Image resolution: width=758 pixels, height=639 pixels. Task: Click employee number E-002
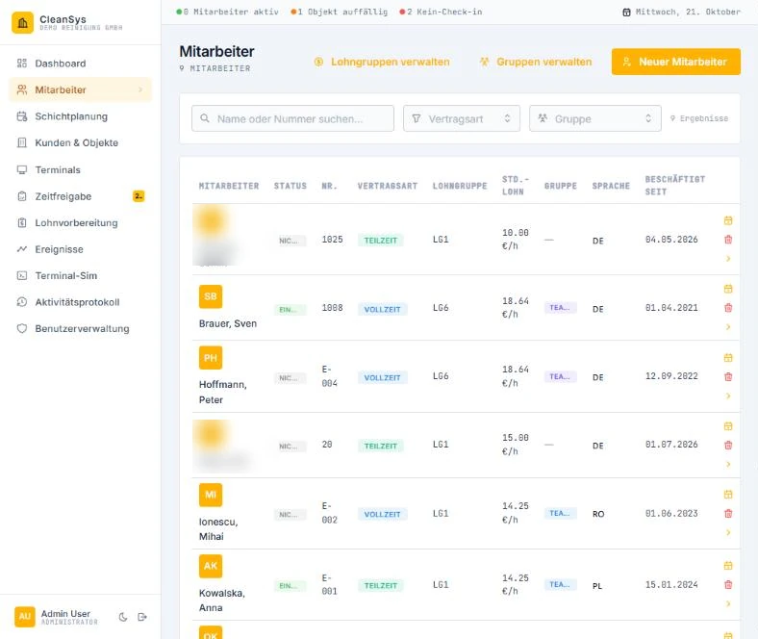tap(329, 513)
